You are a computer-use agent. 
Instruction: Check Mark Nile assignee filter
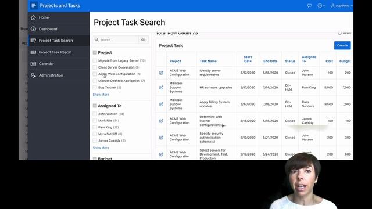coord(95,121)
